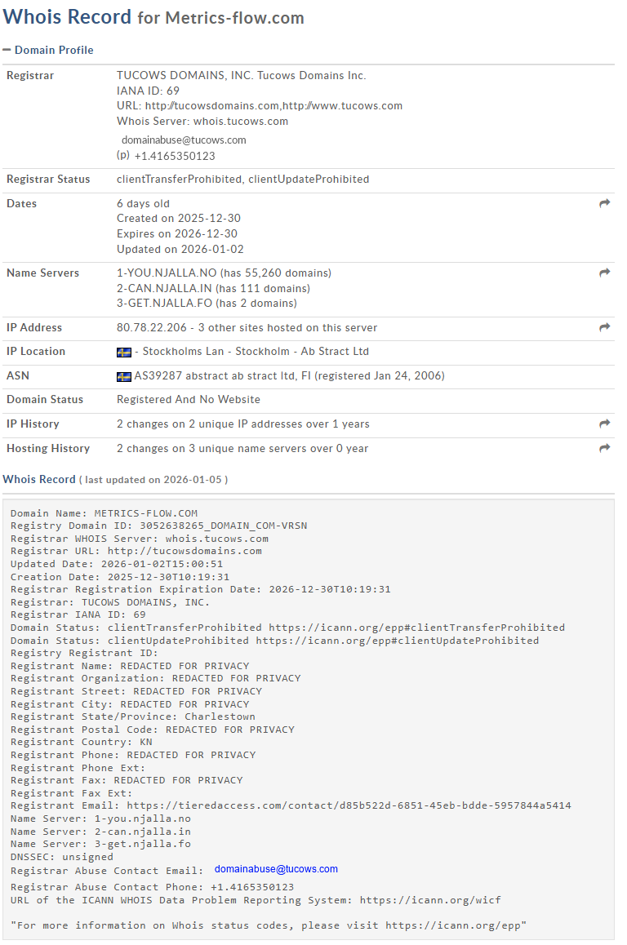Click IP address 80.78.22.206 text
This screenshot has width=627, height=945.
tap(152, 328)
